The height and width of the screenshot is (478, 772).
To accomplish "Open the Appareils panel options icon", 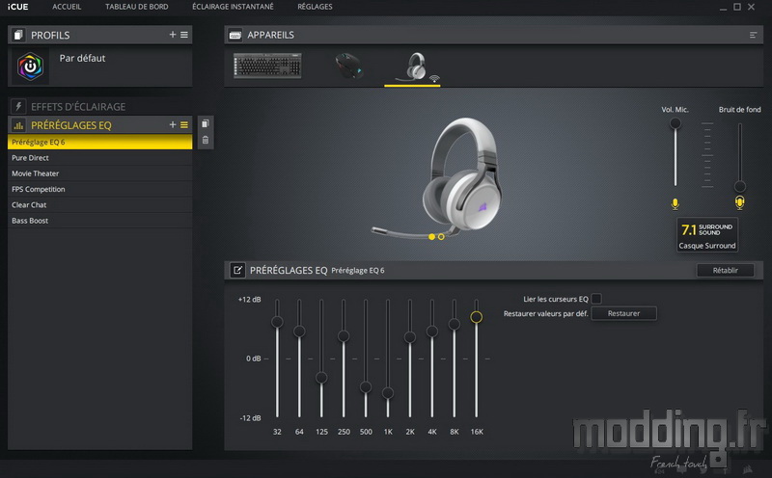I will click(753, 35).
